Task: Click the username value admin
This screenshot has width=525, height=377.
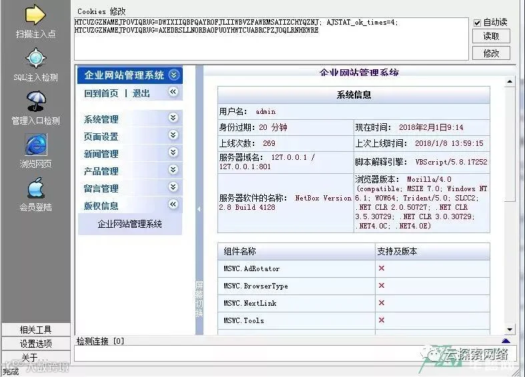Action: (266, 112)
